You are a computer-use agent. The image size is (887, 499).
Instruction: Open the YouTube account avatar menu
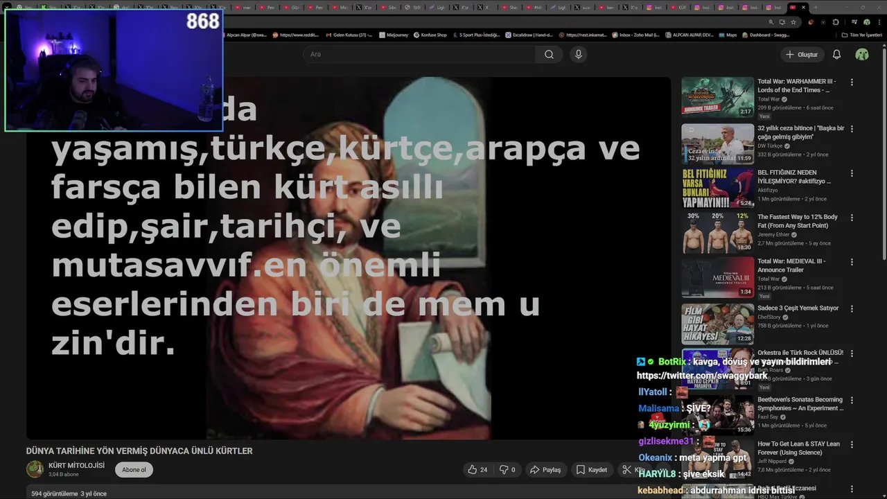click(862, 54)
